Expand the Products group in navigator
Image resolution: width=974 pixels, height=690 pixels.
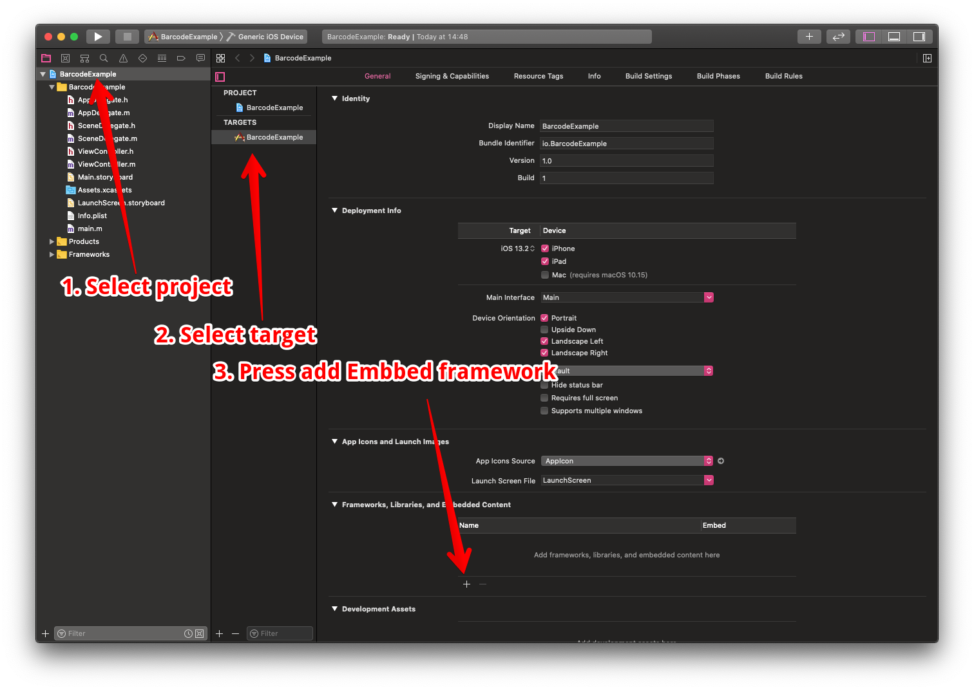52,241
